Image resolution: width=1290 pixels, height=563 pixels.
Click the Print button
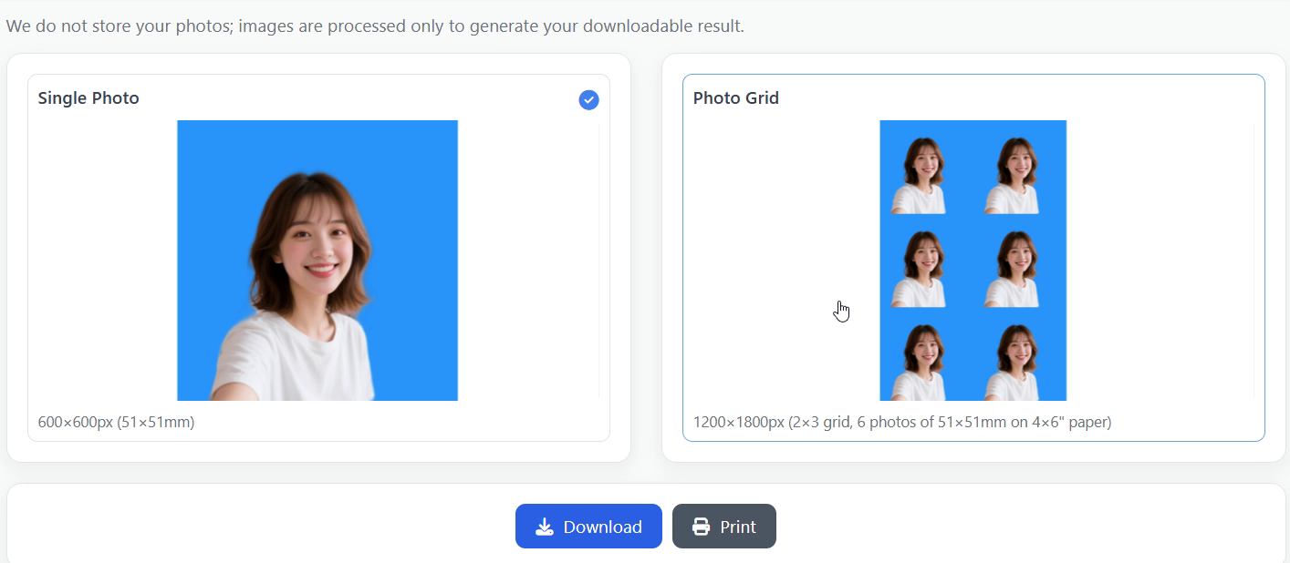[x=724, y=527]
